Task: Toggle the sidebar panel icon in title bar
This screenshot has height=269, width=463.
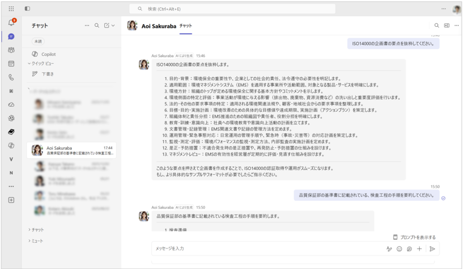Action: [x=28, y=9]
